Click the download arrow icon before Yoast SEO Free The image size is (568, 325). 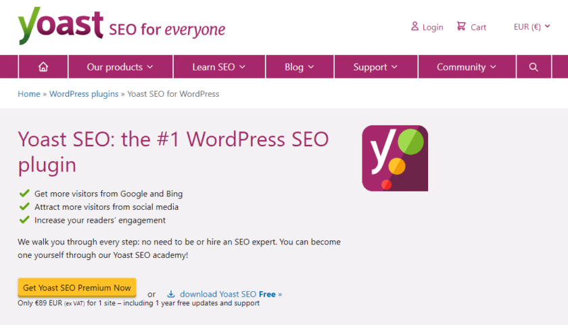coord(171,294)
